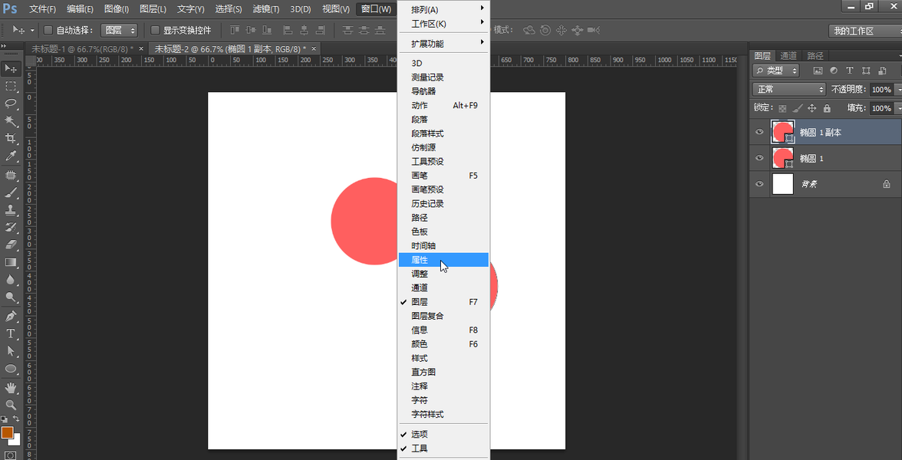Expand the 扩展功能 submenu
Screen dimensions: 902x460
point(443,44)
